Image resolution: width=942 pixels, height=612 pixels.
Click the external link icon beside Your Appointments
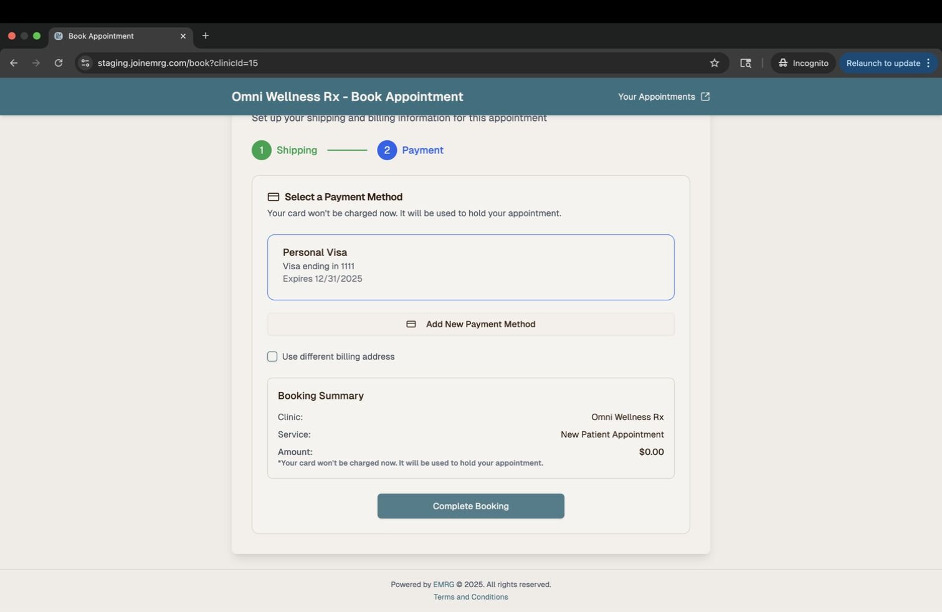pos(705,97)
